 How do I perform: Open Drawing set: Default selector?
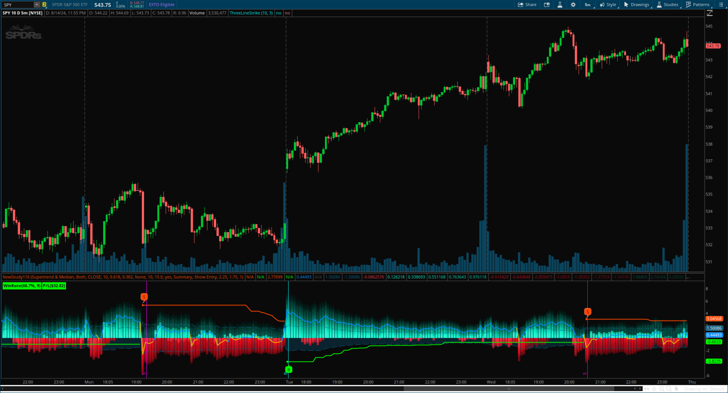[x=704, y=389]
